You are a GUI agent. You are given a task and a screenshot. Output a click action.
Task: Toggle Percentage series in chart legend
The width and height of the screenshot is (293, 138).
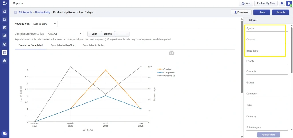coord(166,76)
